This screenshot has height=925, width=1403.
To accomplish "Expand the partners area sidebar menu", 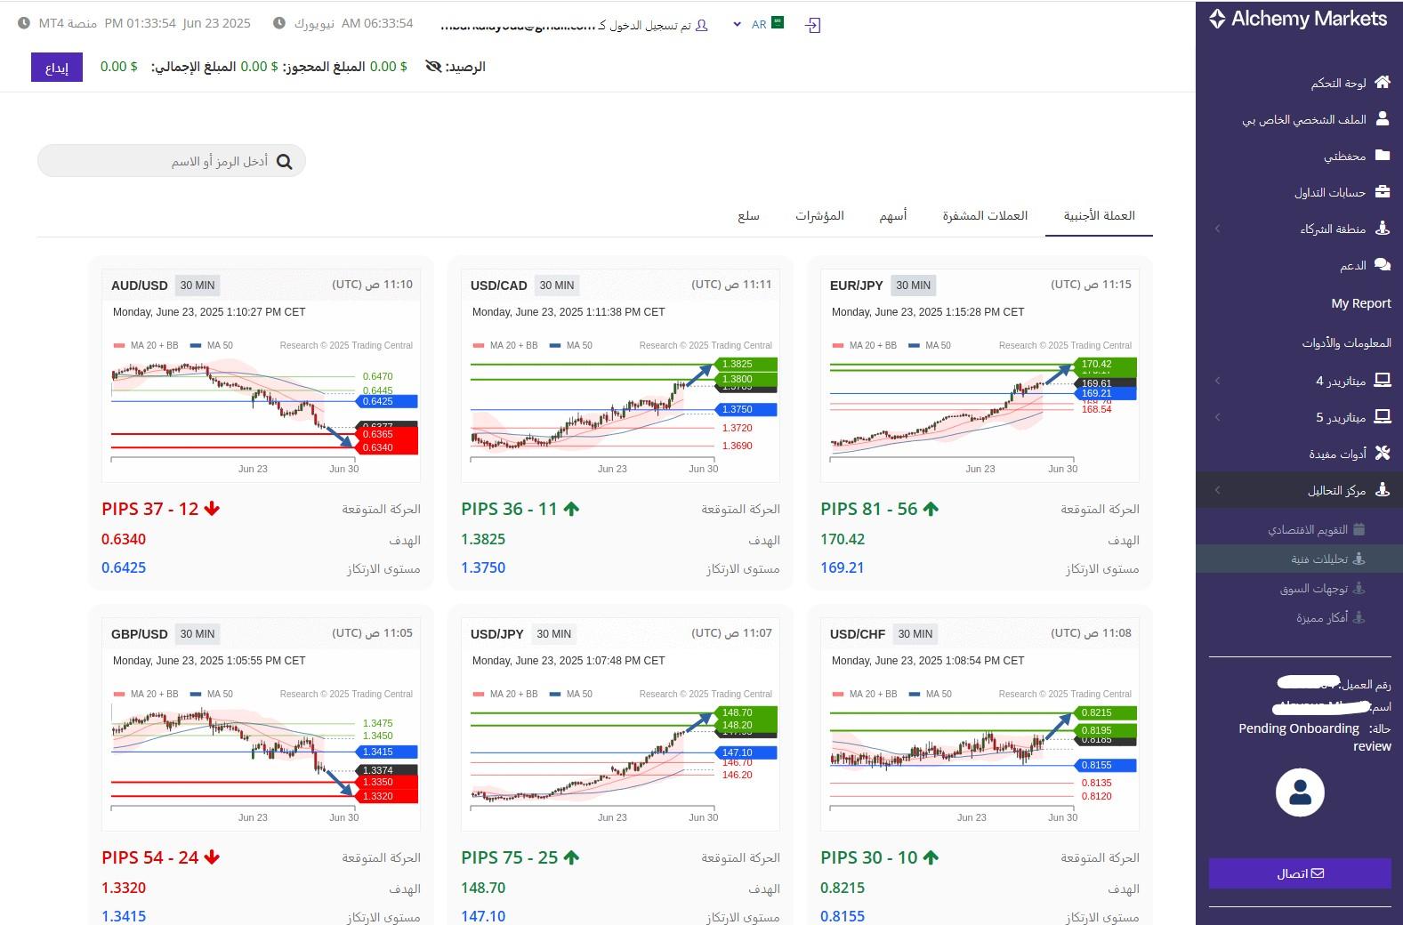I will 1217,229.
